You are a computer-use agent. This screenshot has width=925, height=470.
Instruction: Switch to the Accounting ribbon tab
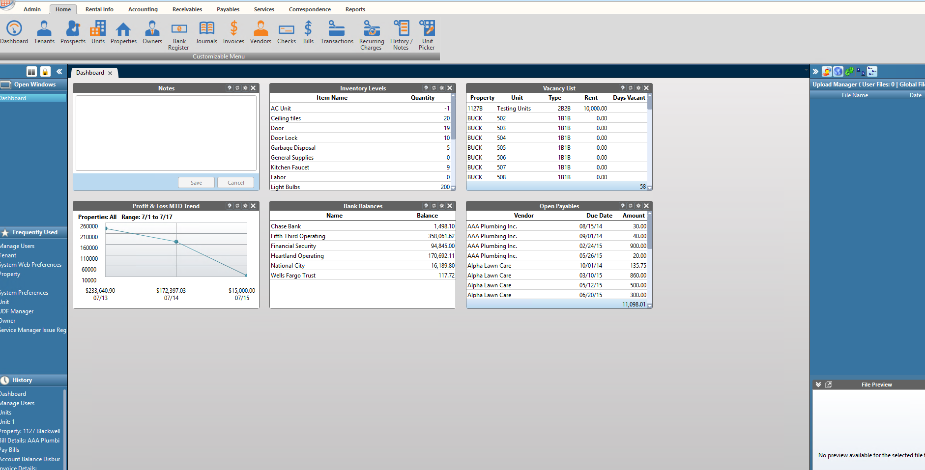click(143, 9)
